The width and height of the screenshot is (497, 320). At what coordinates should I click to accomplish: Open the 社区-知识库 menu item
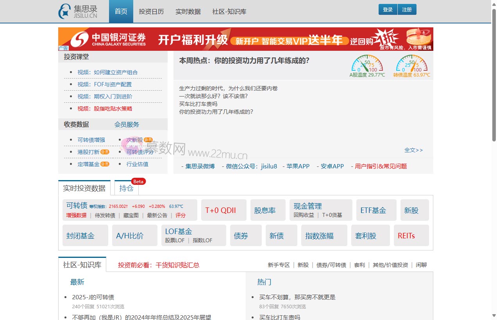(229, 11)
